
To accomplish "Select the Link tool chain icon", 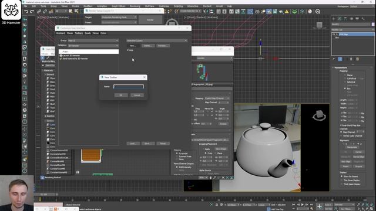I will click(39, 11).
